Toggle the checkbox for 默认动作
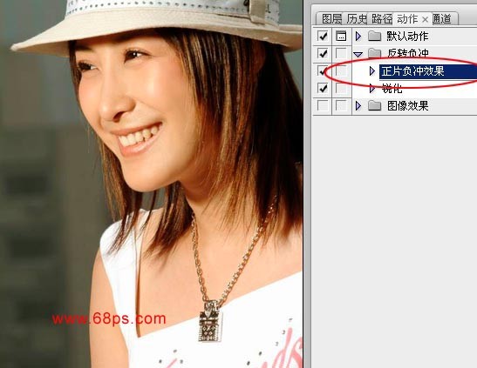The width and height of the screenshot is (477, 368). pyautogui.click(x=322, y=36)
